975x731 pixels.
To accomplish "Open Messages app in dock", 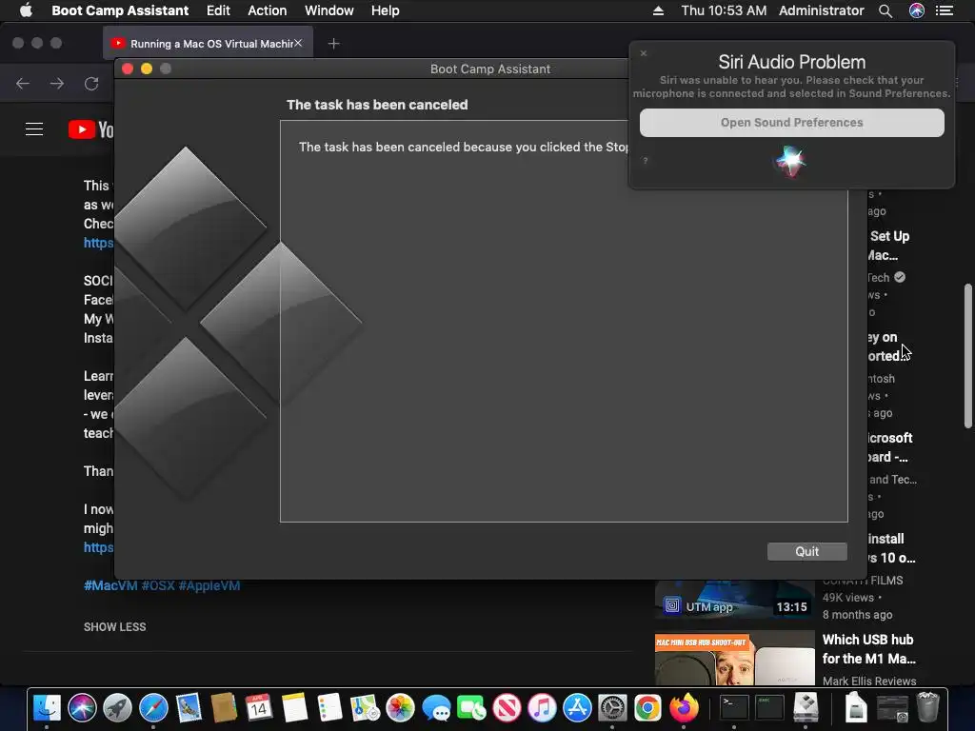I will pyautogui.click(x=436, y=707).
